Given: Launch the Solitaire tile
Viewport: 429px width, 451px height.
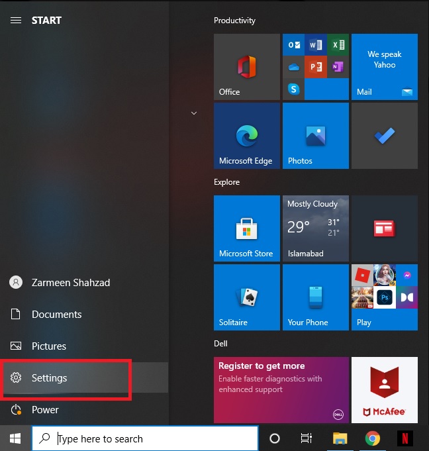Looking at the screenshot, I should coord(247,297).
